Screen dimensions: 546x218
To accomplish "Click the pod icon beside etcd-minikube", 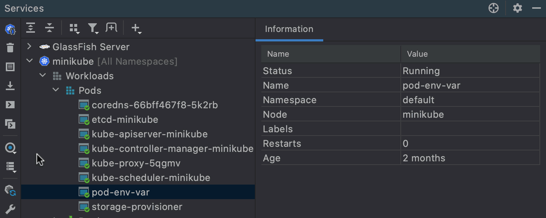I will (84, 120).
